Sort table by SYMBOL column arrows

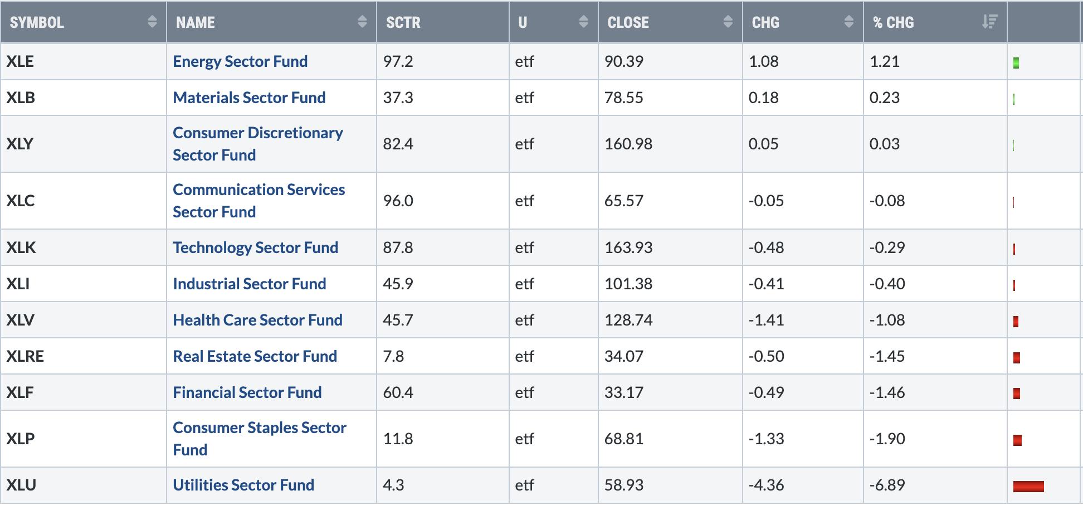[152, 22]
